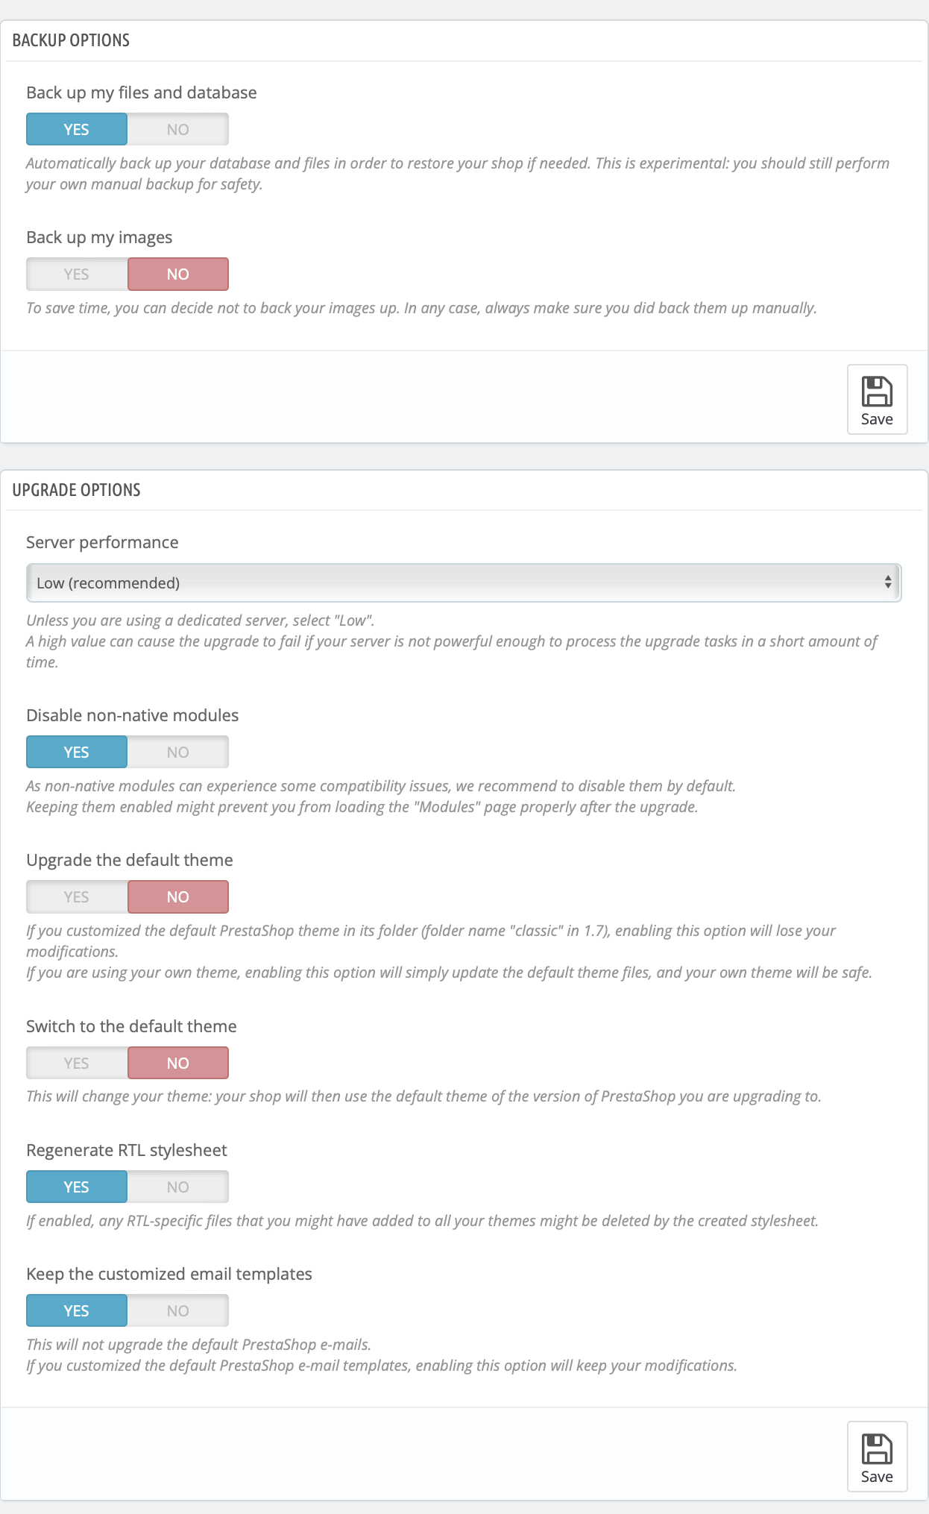The width and height of the screenshot is (929, 1514).
Task: Save upgrade options using the floppy disk icon
Action: pyautogui.click(x=877, y=1456)
